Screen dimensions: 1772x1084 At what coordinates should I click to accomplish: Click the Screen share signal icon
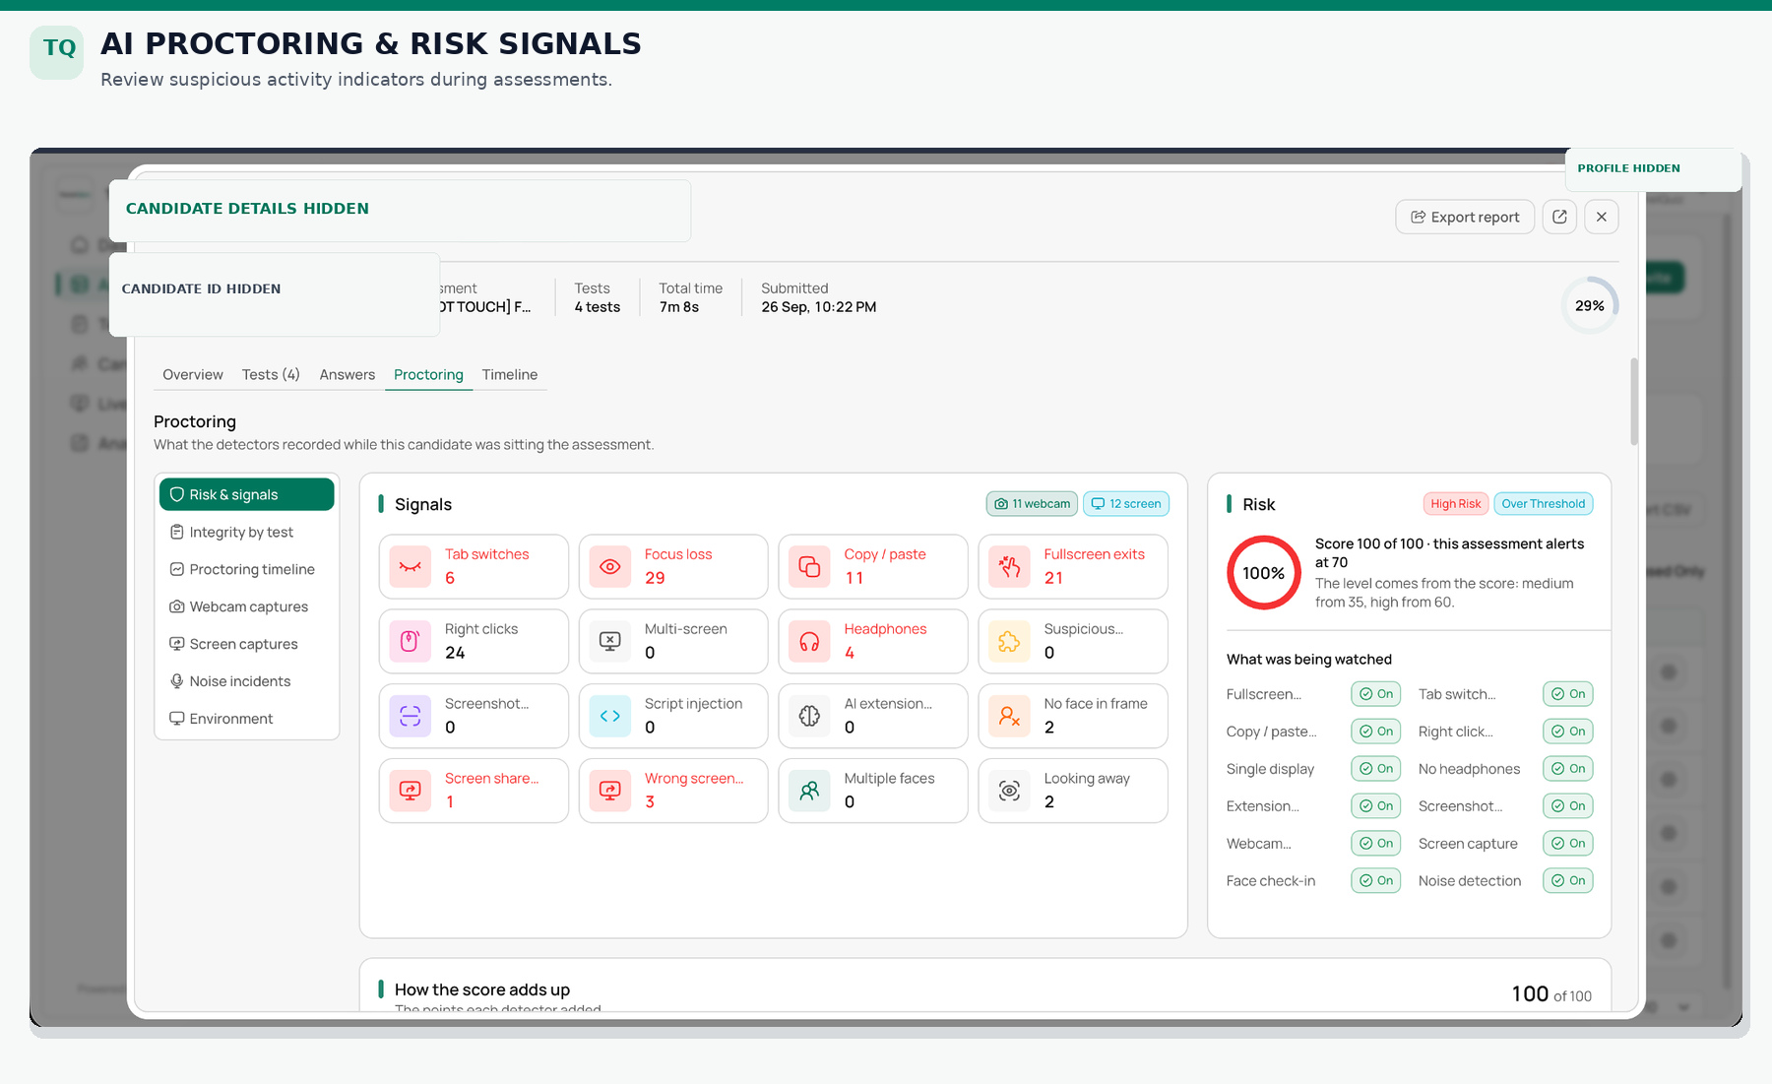click(x=411, y=791)
